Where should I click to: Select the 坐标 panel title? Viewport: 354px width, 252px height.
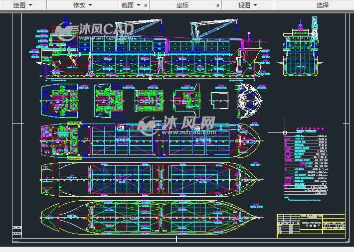point(182,5)
